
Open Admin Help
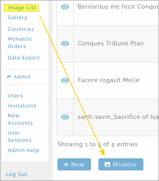point(23,151)
